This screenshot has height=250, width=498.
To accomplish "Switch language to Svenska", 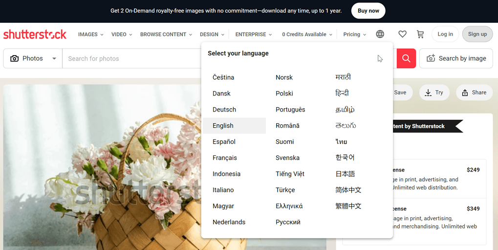I will coord(287,158).
